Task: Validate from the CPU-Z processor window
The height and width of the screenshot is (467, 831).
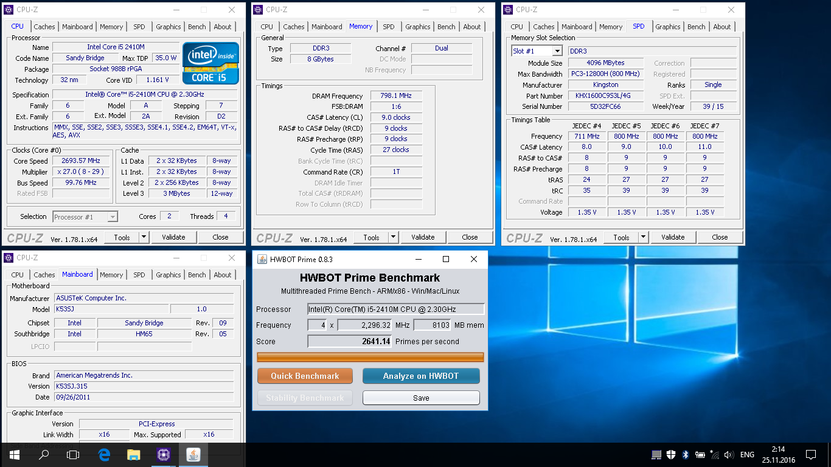Action: click(173, 237)
